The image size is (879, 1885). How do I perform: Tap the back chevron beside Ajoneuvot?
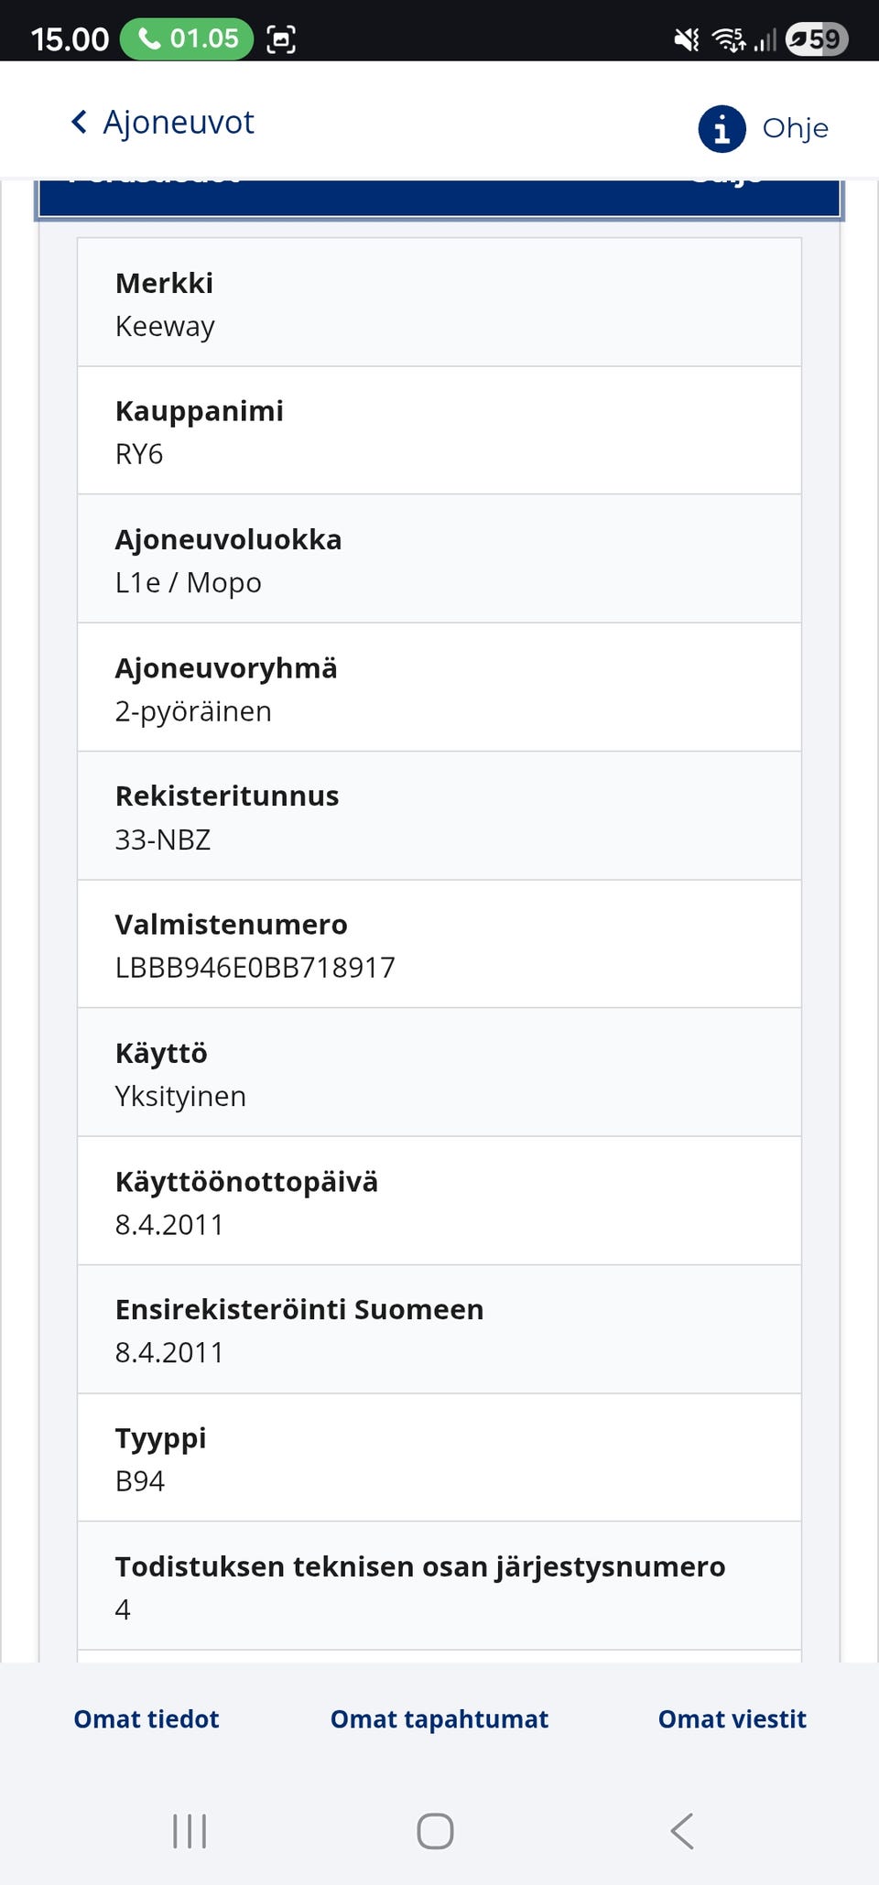tap(78, 121)
